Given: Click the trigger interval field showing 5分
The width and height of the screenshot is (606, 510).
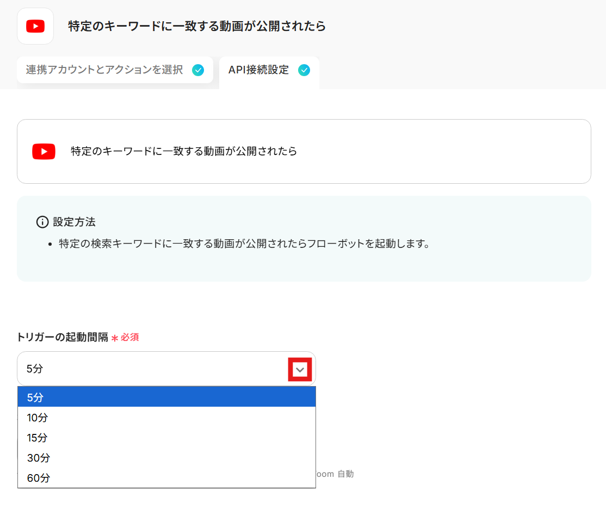Looking at the screenshot, I should 152,369.
